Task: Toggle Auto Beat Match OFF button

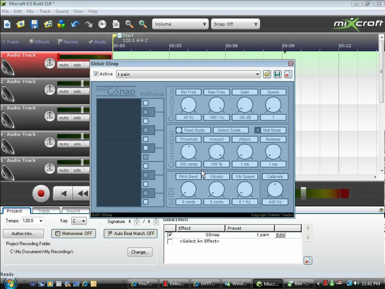Action: [x=131, y=234]
